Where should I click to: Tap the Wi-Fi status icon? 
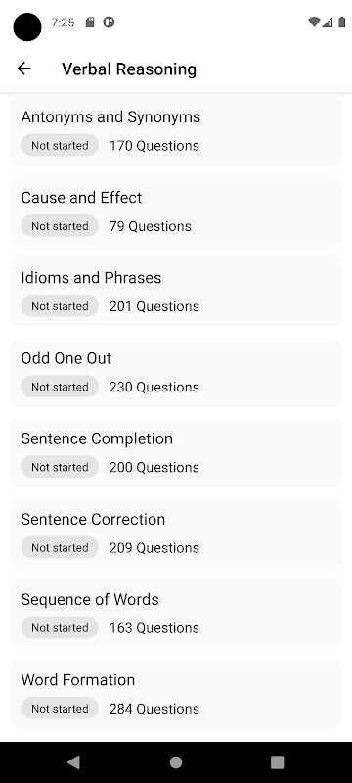pos(314,22)
